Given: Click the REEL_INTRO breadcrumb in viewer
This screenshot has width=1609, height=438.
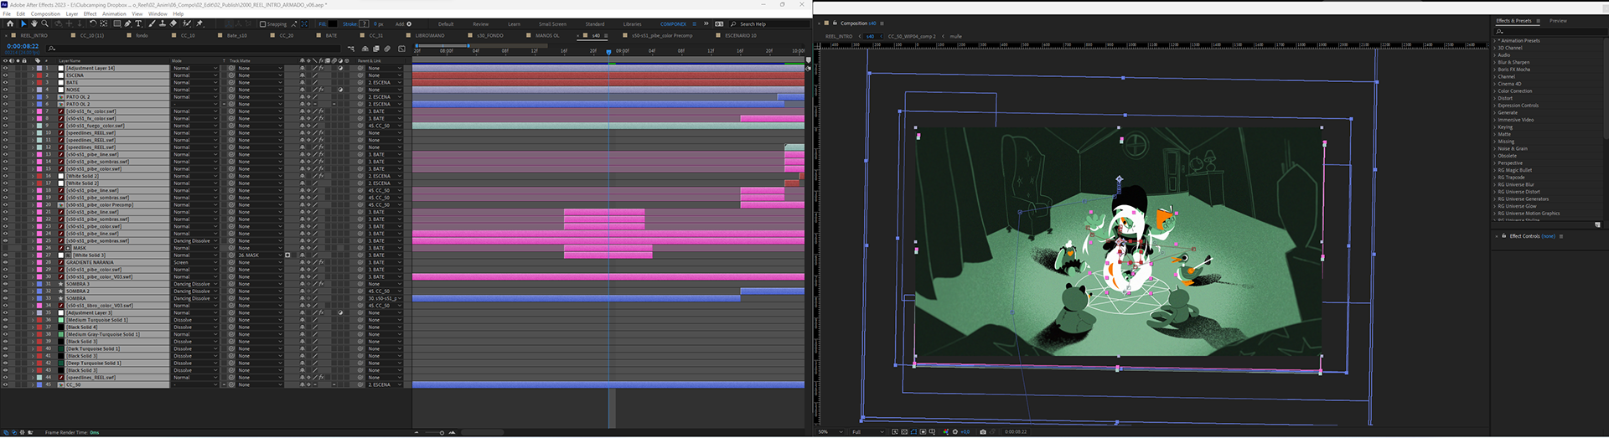Looking at the screenshot, I should pos(839,36).
